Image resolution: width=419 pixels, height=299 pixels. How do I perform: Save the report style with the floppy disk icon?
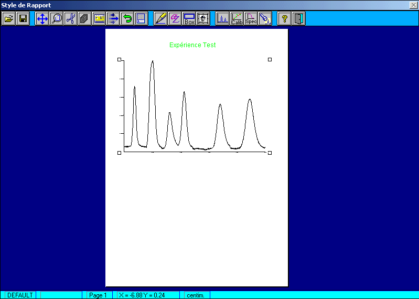click(23, 19)
